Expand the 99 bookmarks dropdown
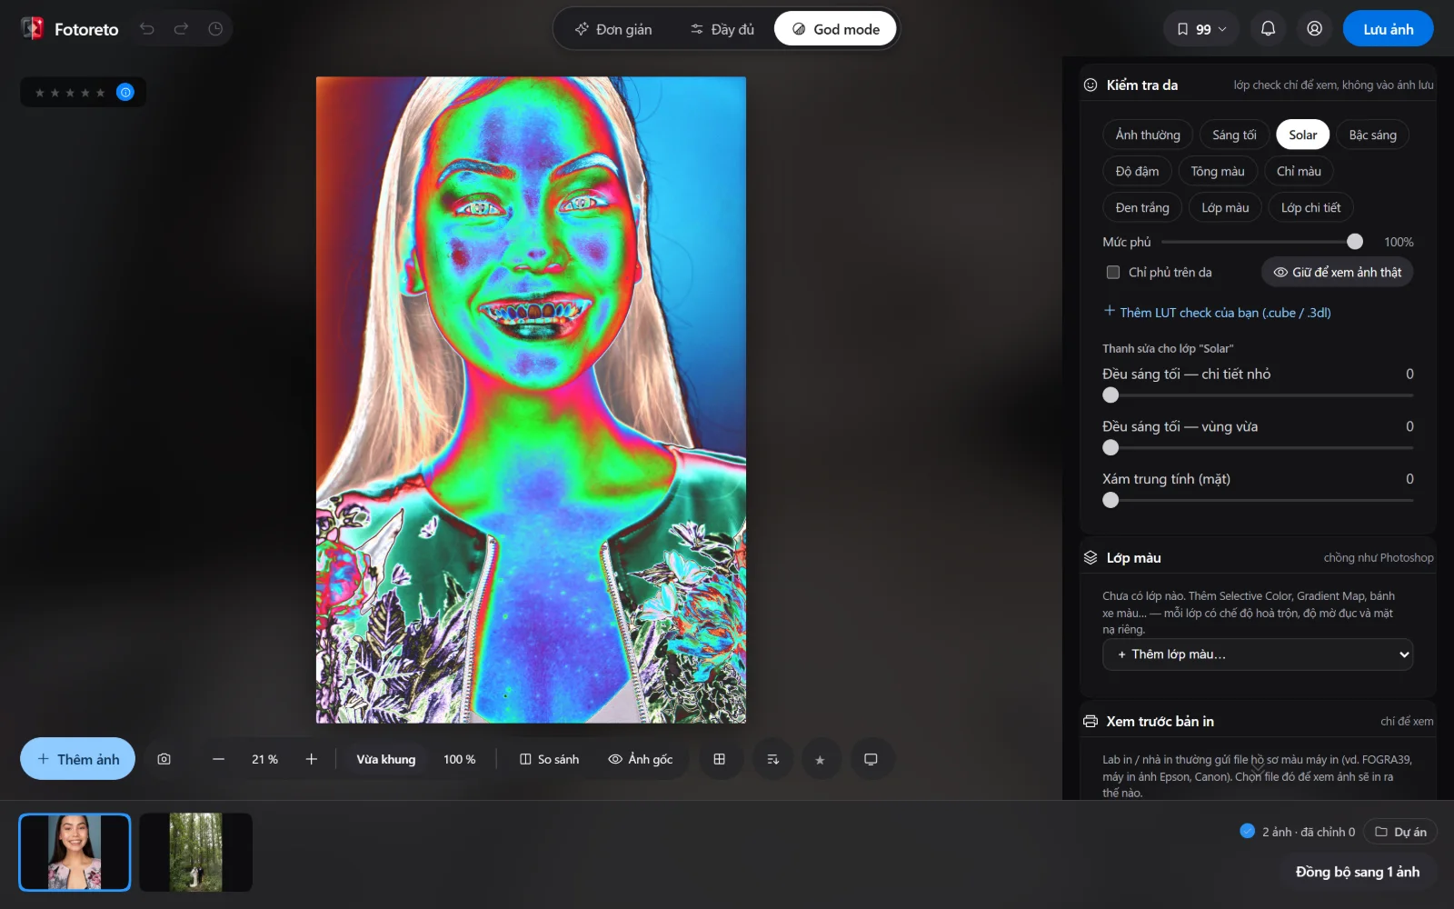Image resolution: width=1454 pixels, height=909 pixels. [x=1201, y=29]
